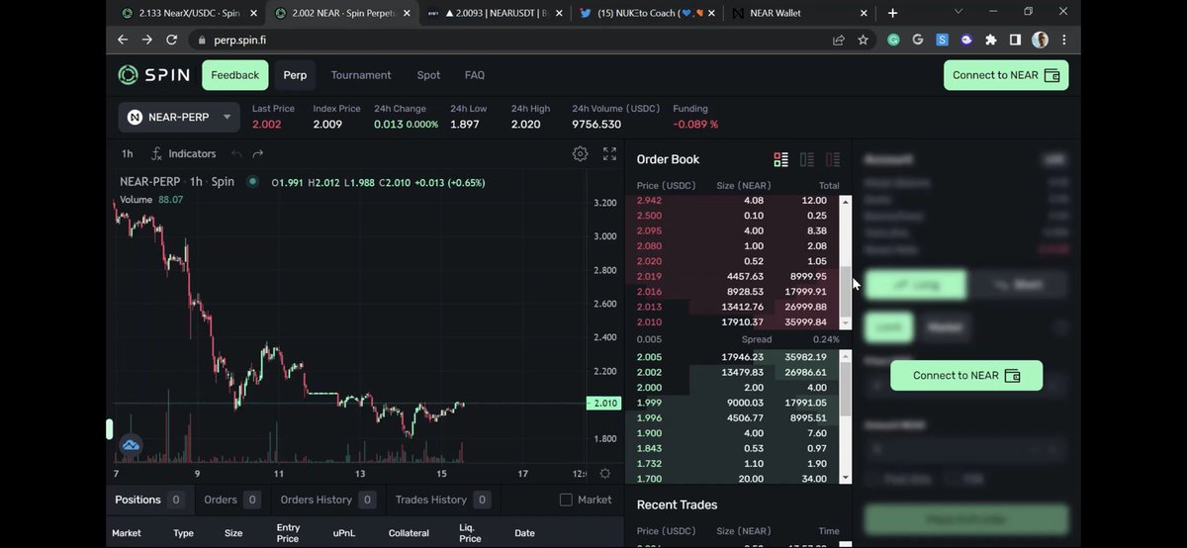This screenshot has height=548, width=1187.
Task: Click 24h Volume value 9756.530
Action: pos(596,125)
